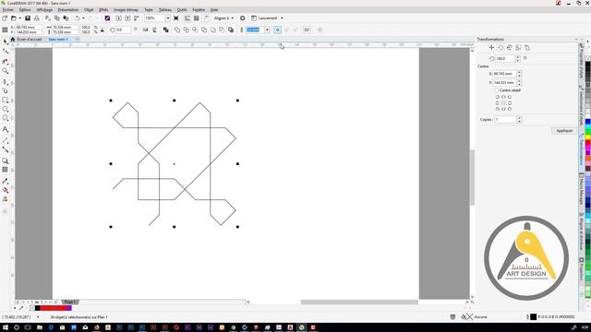Click the New document icon
This screenshot has height=332, width=591.
point(5,18)
